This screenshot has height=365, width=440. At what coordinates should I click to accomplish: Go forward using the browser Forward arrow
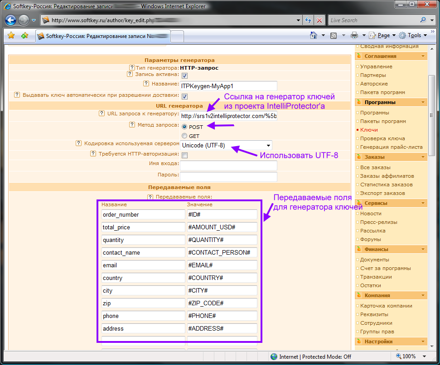(24, 20)
